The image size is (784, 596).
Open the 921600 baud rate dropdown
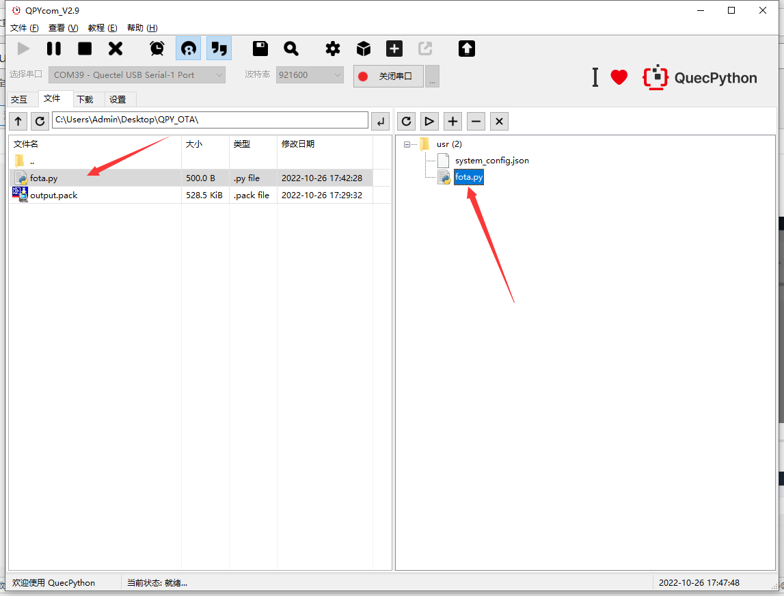[310, 75]
